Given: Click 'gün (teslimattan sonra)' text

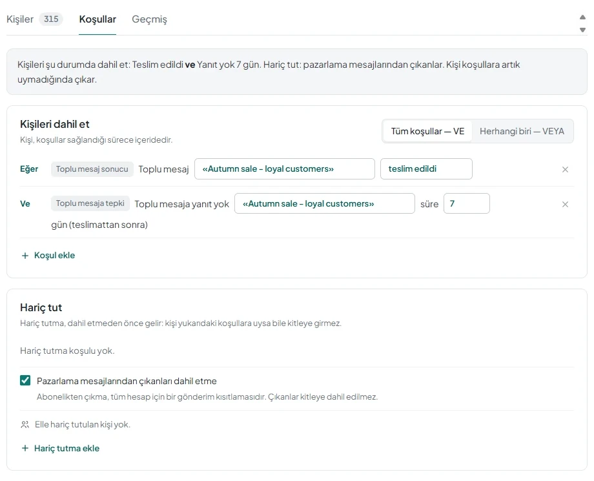Looking at the screenshot, I should (x=99, y=225).
